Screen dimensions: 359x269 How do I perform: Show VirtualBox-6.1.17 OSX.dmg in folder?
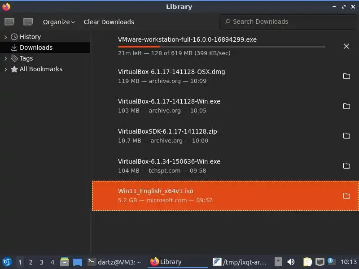(x=346, y=76)
